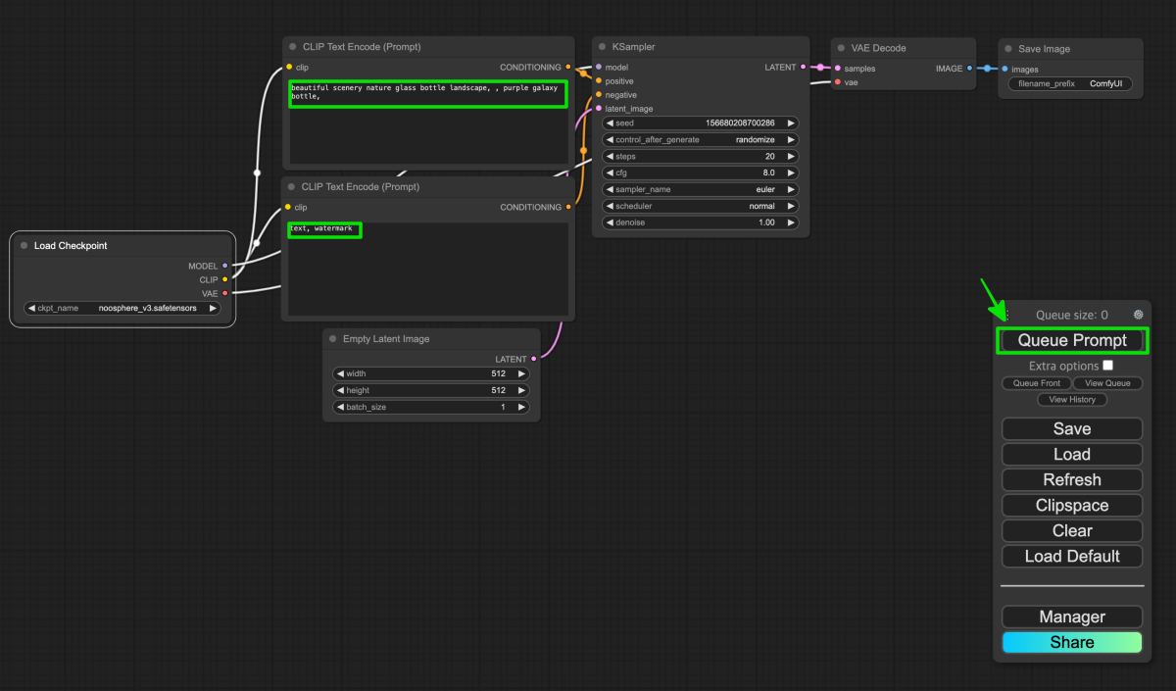Screen dimensions: 1176x691
Task: Click the Share button
Action: coord(1072,642)
